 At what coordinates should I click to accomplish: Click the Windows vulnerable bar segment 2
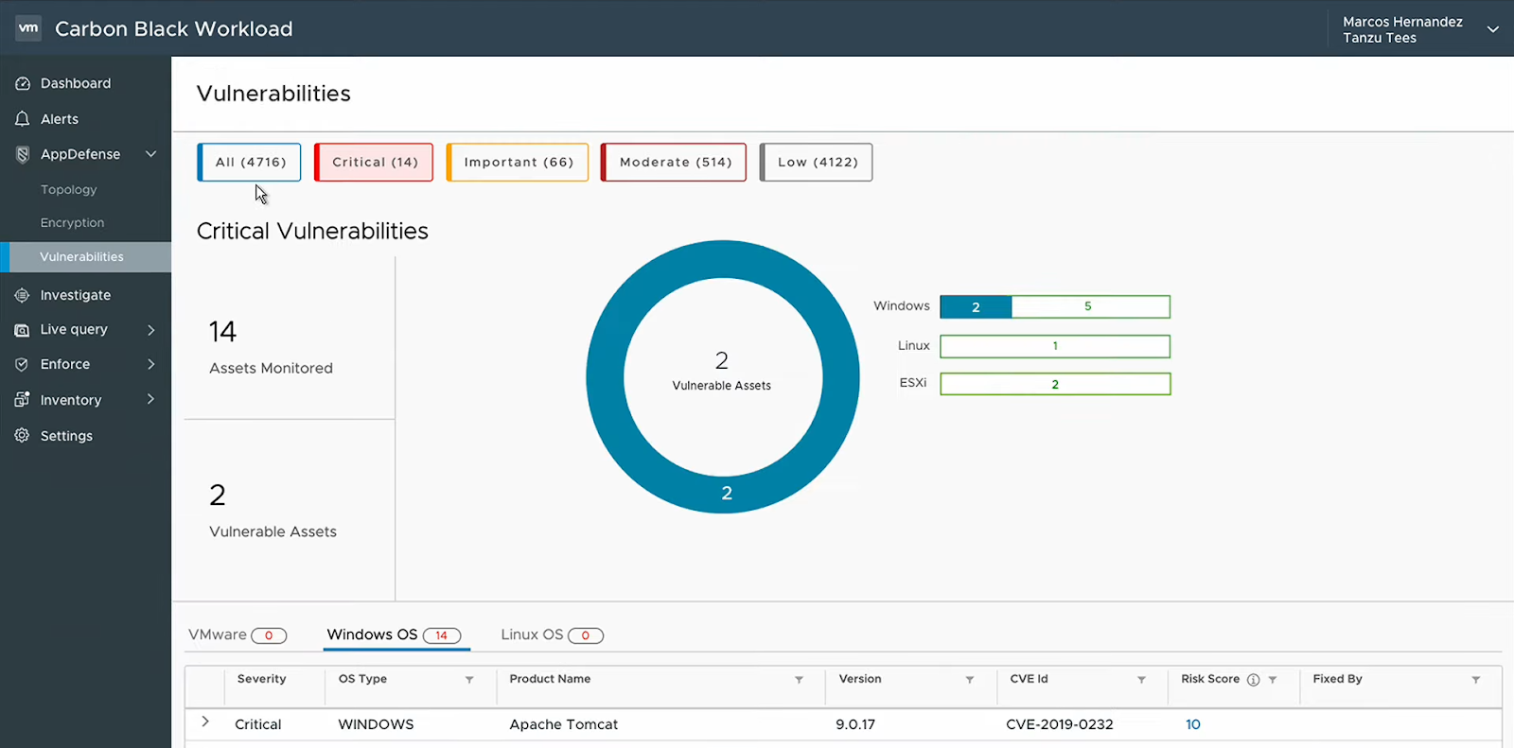tap(976, 307)
